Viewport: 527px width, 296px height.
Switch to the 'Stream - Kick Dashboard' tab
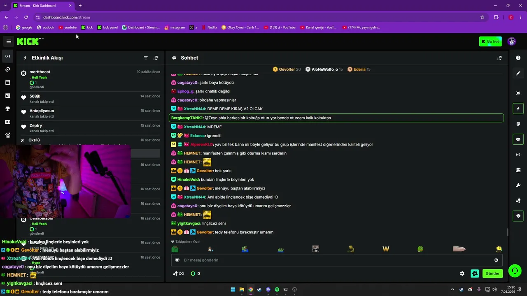point(42,6)
